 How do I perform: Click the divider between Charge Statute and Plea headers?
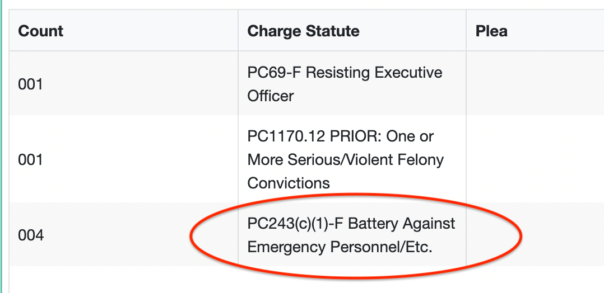[466, 31]
